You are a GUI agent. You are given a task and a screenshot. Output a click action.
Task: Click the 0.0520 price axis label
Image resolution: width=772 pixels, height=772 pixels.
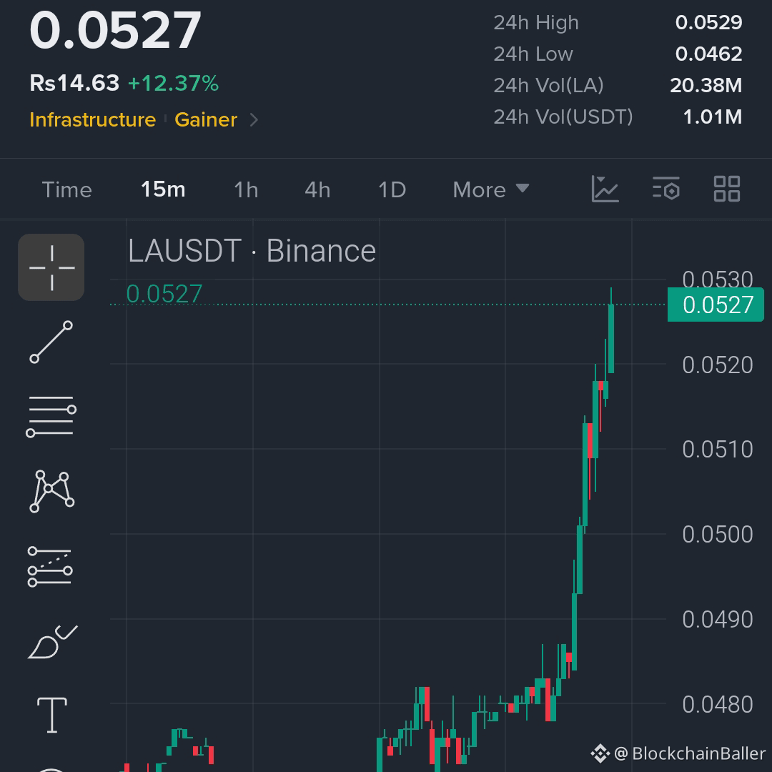(718, 365)
